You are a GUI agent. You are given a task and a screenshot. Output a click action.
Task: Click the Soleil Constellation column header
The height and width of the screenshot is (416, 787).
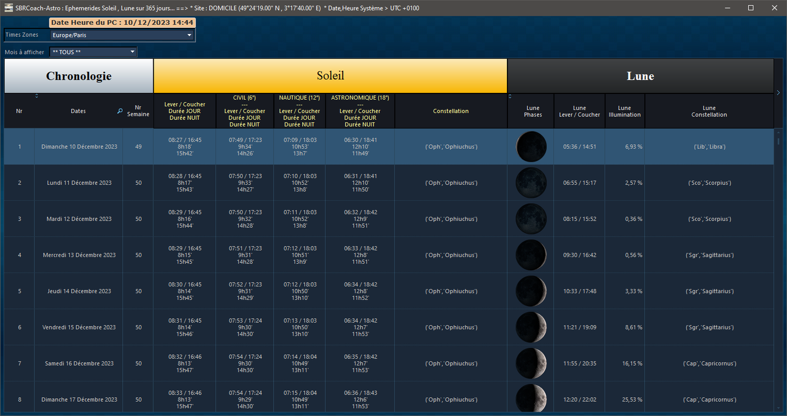[451, 111]
